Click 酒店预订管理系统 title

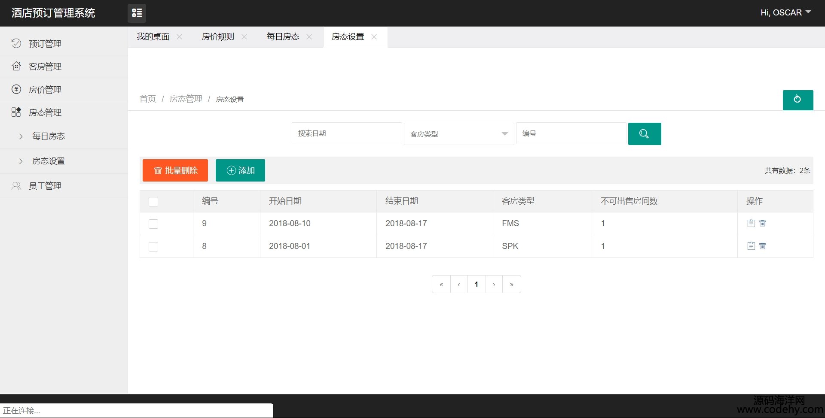point(53,13)
